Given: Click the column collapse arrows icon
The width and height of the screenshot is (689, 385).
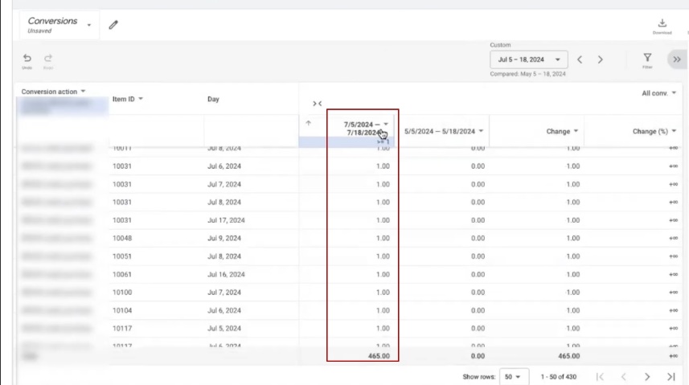Looking at the screenshot, I should pyautogui.click(x=317, y=104).
